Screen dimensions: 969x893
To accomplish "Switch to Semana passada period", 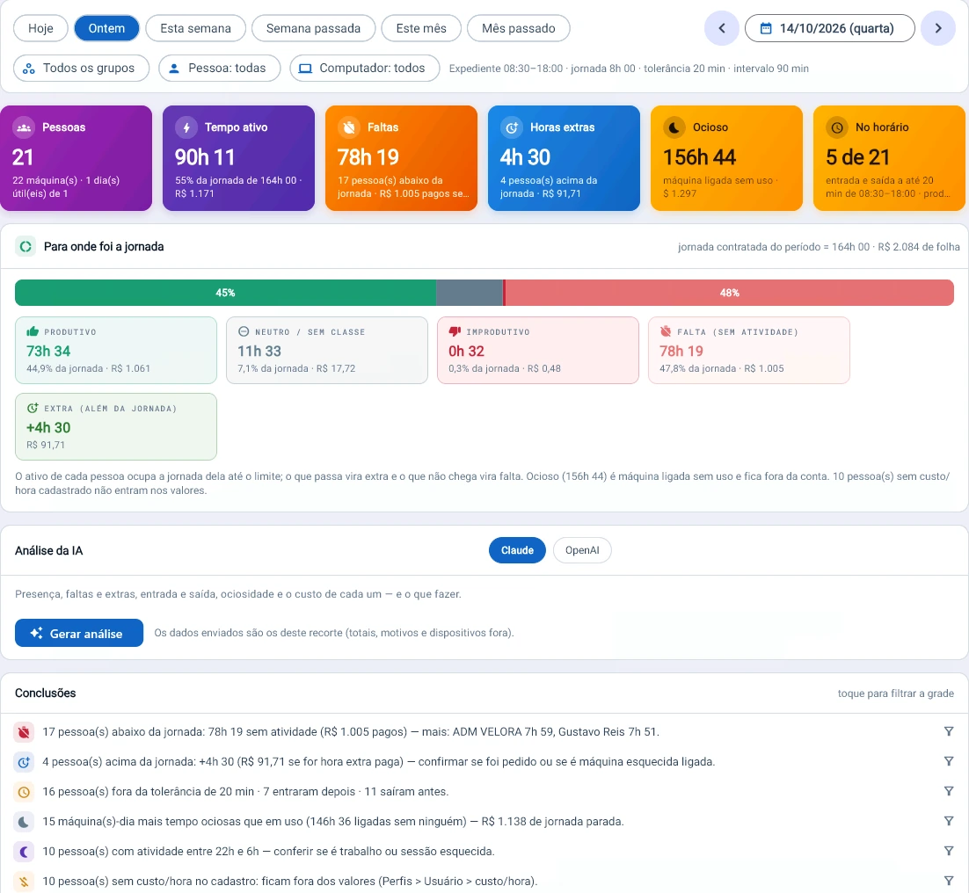I will (313, 28).
